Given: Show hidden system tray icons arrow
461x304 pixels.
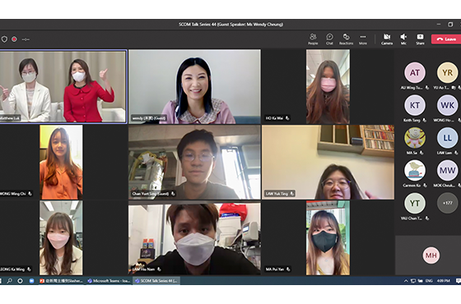Looking at the screenshot, I should click(406, 281).
